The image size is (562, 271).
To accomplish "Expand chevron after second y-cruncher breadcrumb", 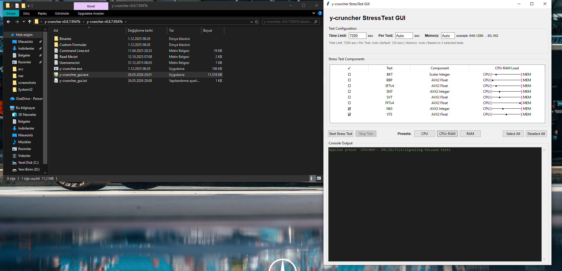I will point(126,22).
